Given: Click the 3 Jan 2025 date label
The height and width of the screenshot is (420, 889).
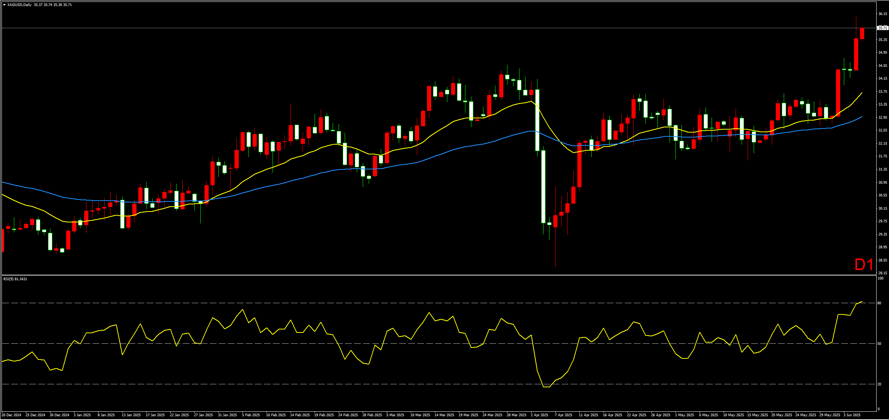Looking at the screenshot, I should pyautogui.click(x=82, y=415).
